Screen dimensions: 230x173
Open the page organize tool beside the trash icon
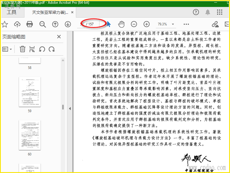tap(32, 49)
